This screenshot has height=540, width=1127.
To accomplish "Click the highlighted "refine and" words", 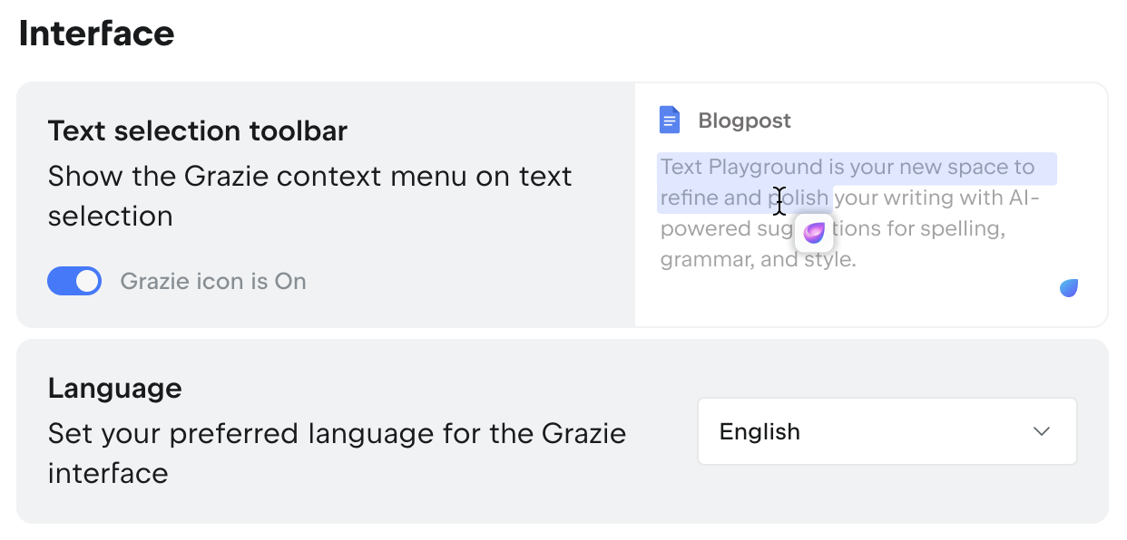I will coord(710,198).
